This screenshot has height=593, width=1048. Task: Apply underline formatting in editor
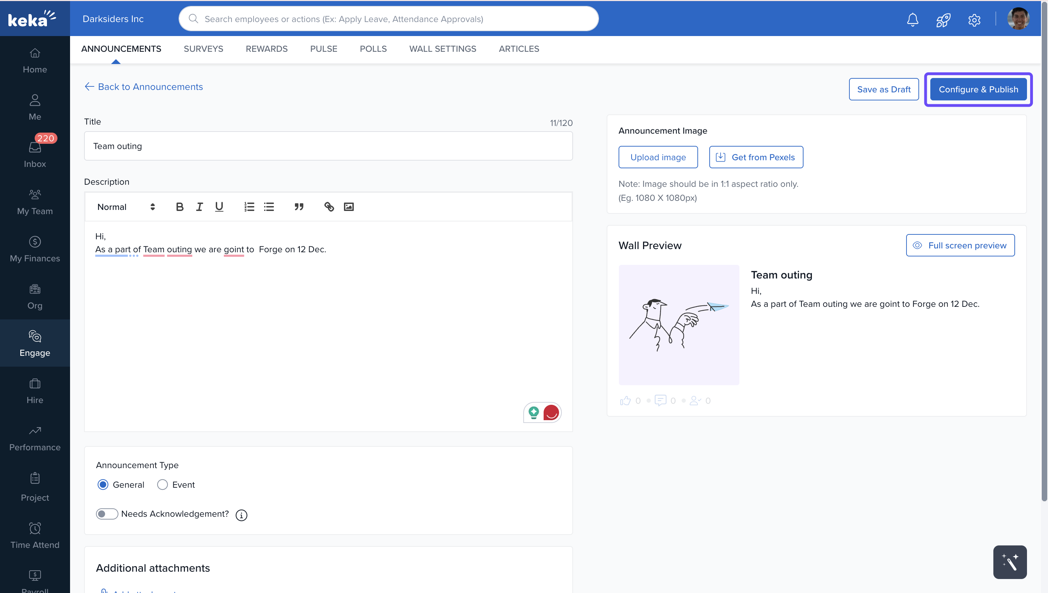tap(219, 207)
